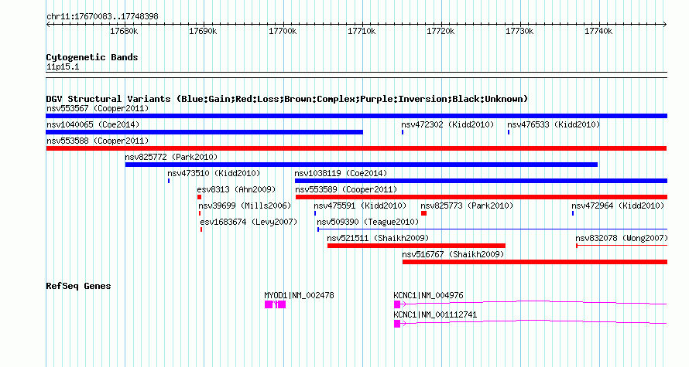This screenshot has height=367, width=689.
Task: Click the KCNC1 NM_004976 first exon box
Action: click(x=397, y=304)
